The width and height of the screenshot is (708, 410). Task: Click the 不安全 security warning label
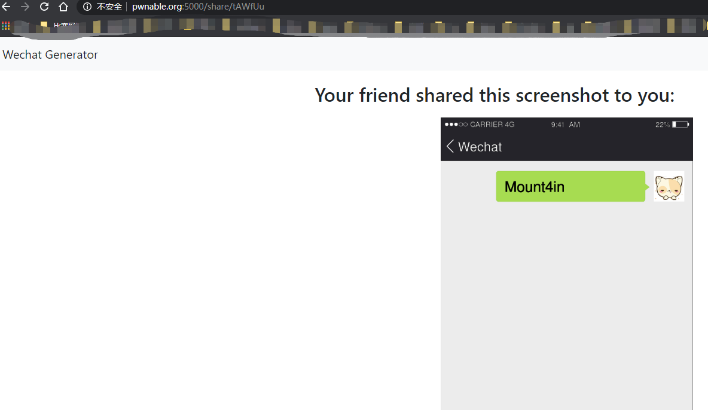pyautogui.click(x=109, y=7)
